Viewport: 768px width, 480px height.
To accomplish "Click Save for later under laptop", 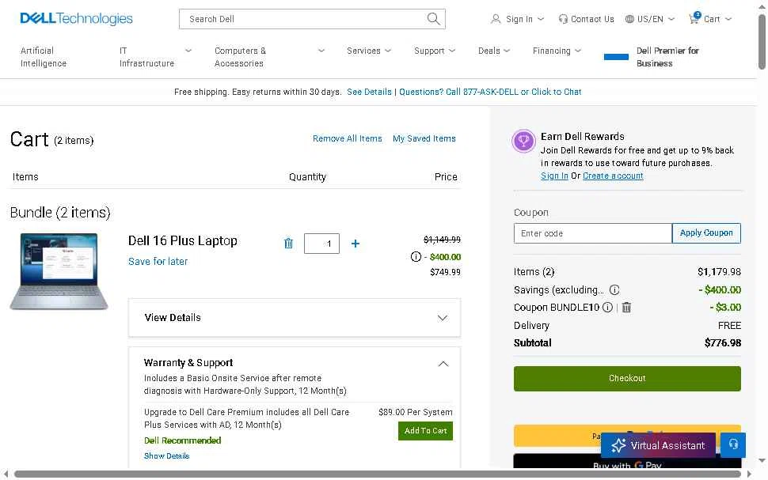I will (x=158, y=261).
